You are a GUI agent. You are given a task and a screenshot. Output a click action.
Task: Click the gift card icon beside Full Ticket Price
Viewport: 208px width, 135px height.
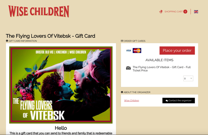[128, 68]
